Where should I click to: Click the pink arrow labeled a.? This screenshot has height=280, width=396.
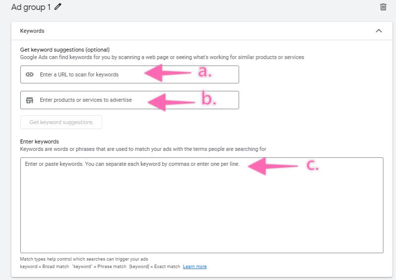coord(168,73)
